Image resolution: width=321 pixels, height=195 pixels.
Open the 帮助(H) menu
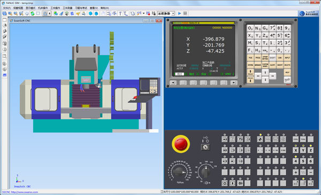(x=105, y=8)
